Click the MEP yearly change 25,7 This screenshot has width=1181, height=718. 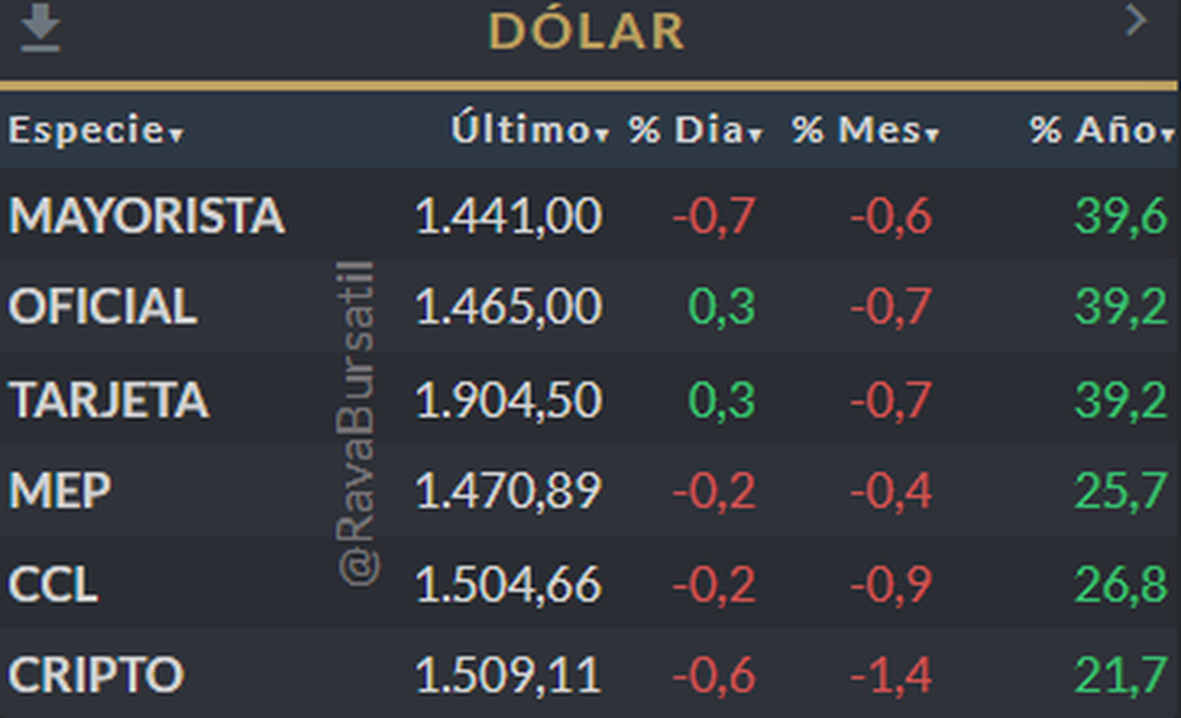click(x=1121, y=491)
